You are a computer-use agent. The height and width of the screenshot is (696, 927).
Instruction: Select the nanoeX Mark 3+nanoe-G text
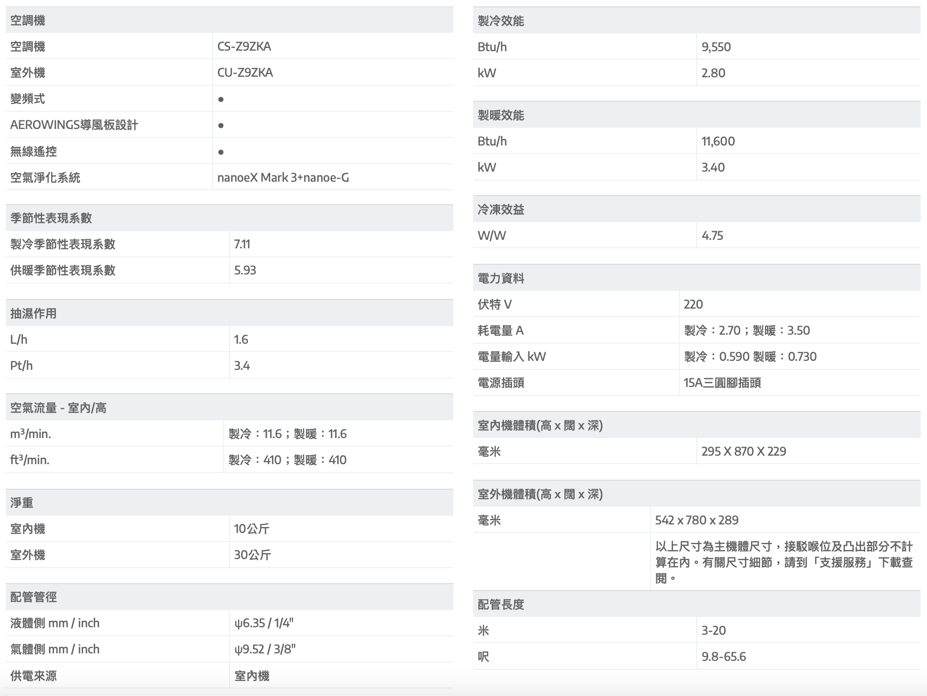coord(283,177)
